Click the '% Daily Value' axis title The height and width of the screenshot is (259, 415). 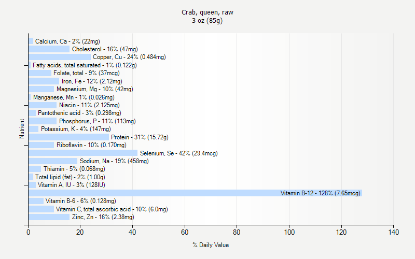coord(211,245)
